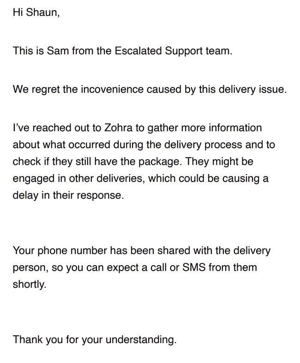Click the line starting 'Your phone number has been shared'

coord(142,251)
